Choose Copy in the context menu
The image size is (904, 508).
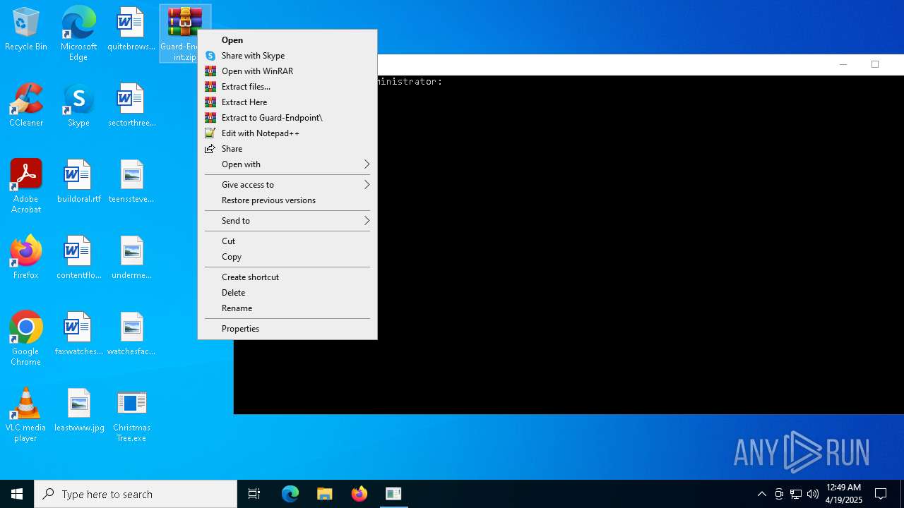[287, 257]
